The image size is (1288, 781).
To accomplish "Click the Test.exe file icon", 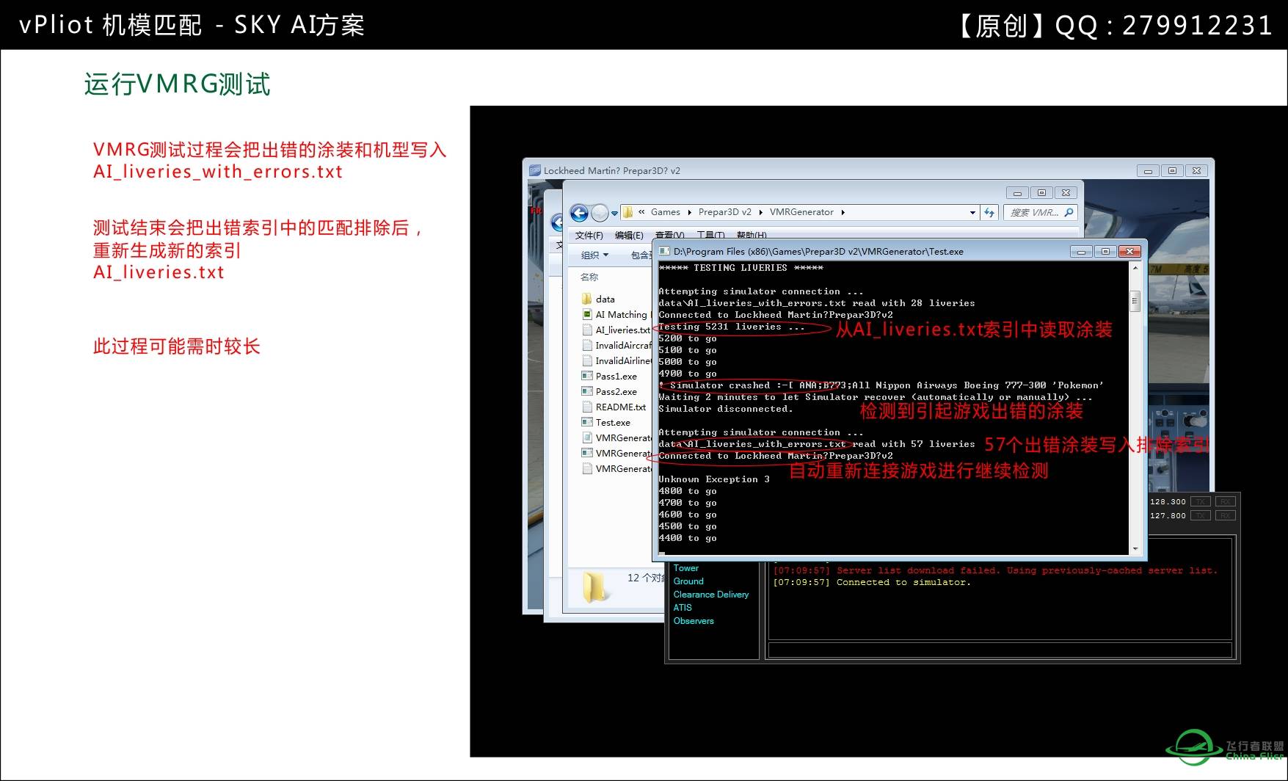I will click(x=586, y=422).
